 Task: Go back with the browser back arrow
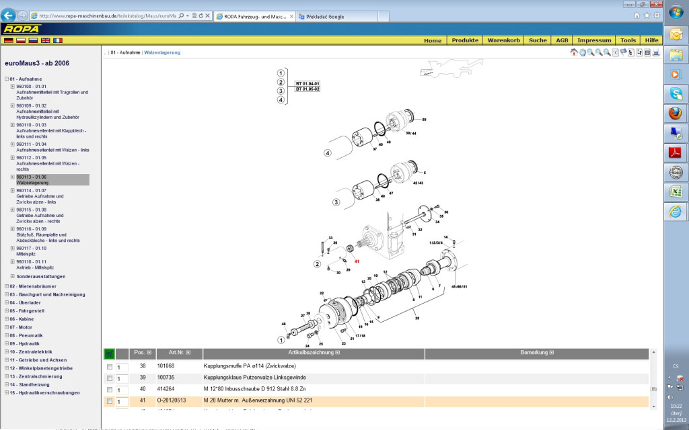pyautogui.click(x=8, y=15)
